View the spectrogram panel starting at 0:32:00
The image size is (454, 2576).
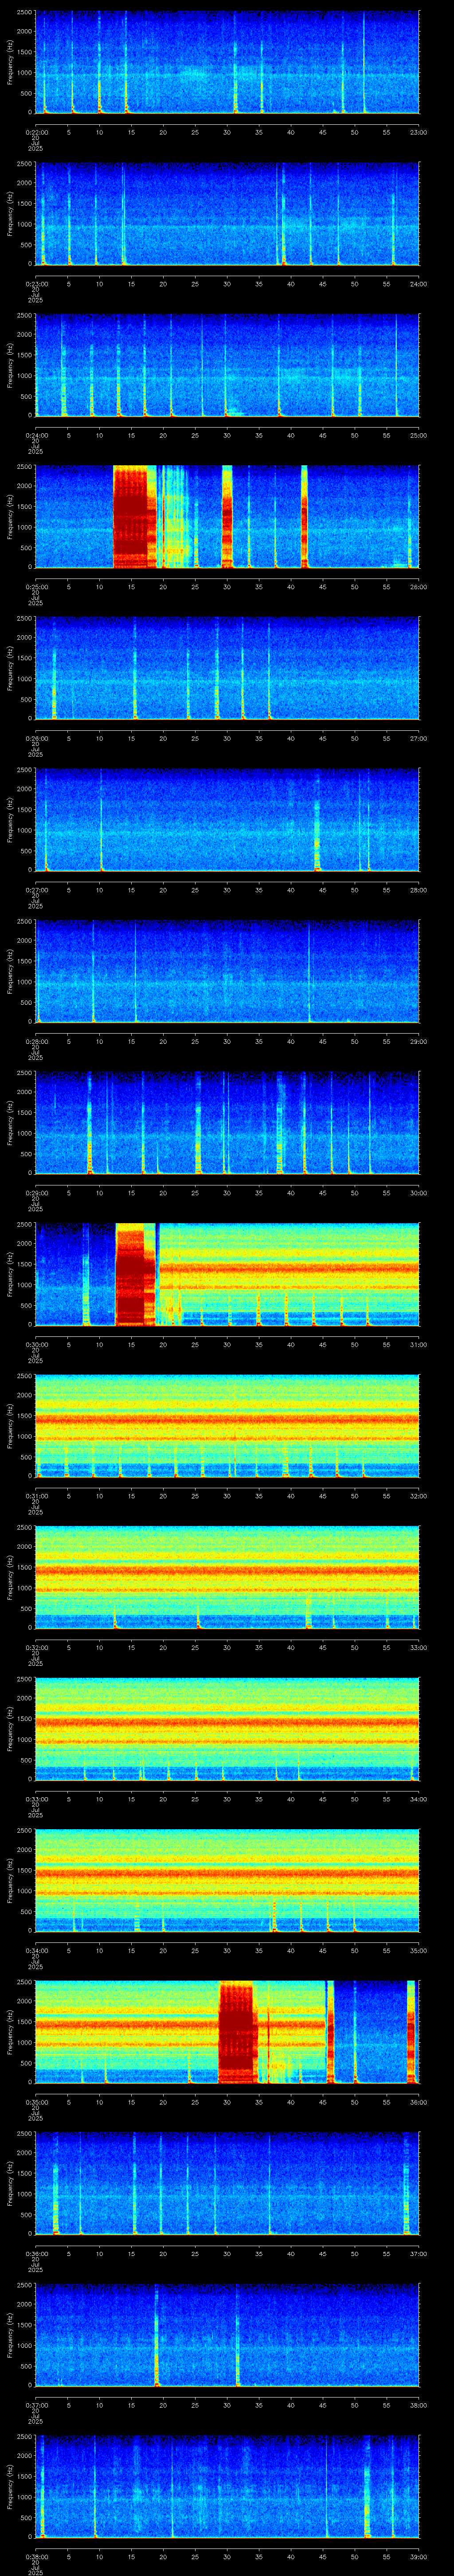pyautogui.click(x=227, y=1577)
